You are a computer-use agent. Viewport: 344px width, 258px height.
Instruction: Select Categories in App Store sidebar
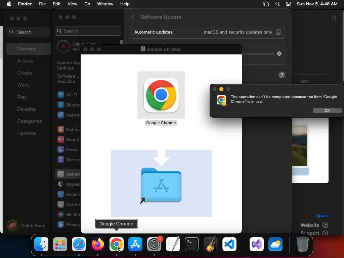pyautogui.click(x=30, y=121)
